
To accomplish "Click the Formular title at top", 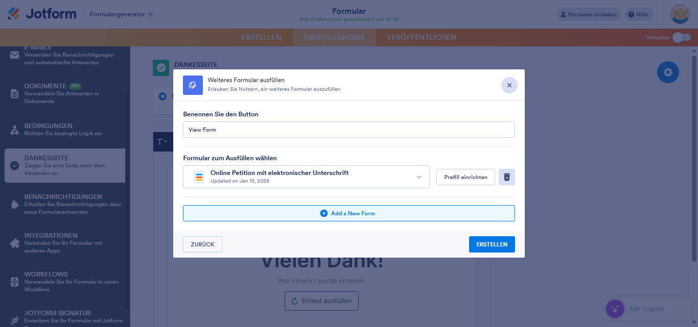I will [x=349, y=11].
